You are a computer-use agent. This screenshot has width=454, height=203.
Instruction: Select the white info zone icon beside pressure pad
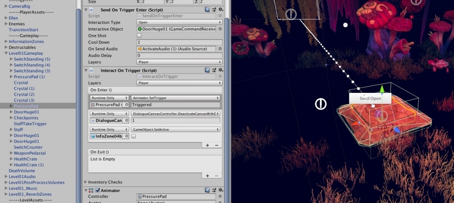[x=321, y=104]
